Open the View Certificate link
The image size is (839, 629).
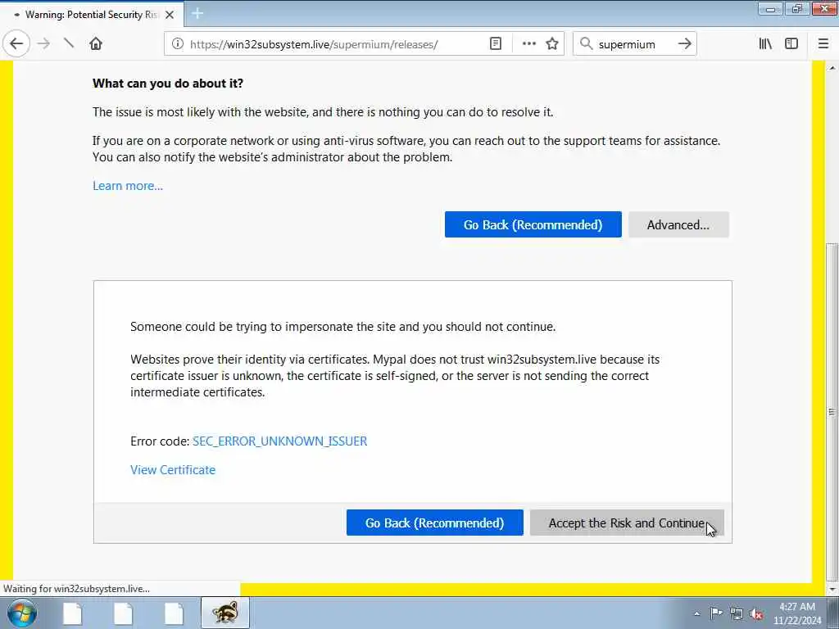173,469
